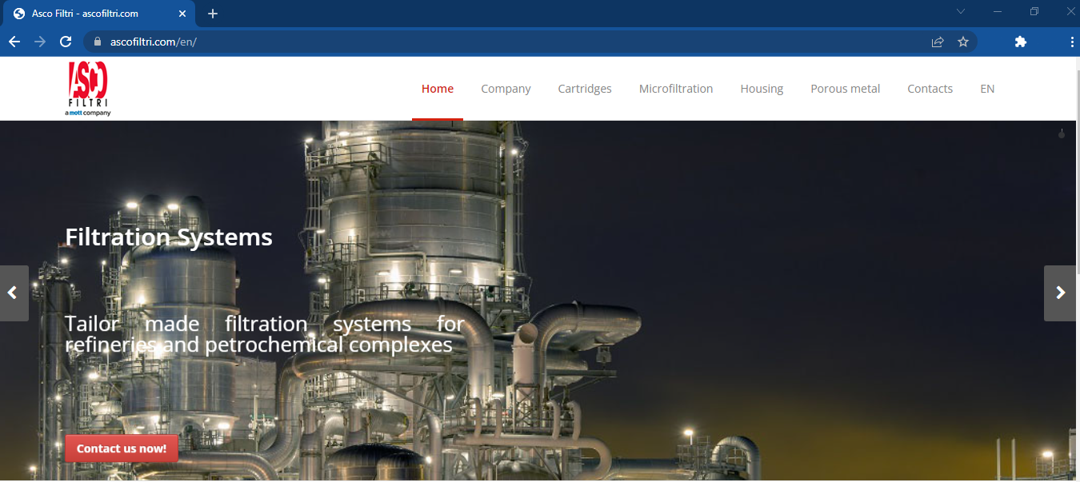Share this page via address bar icon
Viewport: 1080px width, 482px height.
click(x=938, y=42)
